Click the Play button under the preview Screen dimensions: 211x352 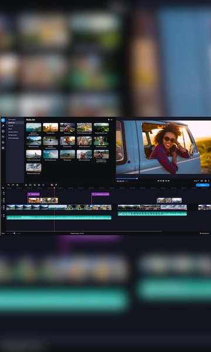[x=164, y=181]
